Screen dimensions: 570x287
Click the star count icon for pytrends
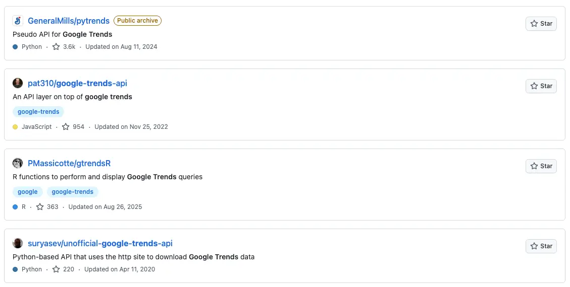[56, 47]
